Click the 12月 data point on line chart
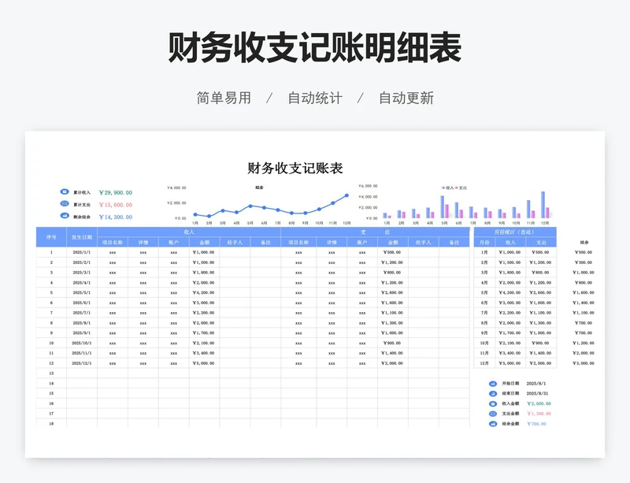The width and height of the screenshot is (630, 483). click(346, 195)
